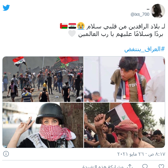Open the user's profile avatar
168x168 pixels.
[158, 11]
